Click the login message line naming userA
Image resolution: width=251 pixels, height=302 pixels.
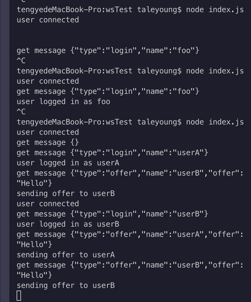(x=112, y=153)
